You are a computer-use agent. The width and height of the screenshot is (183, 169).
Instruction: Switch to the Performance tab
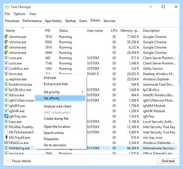pyautogui.click(x=32, y=21)
